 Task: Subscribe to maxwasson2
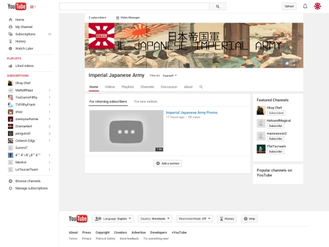coord(275,138)
